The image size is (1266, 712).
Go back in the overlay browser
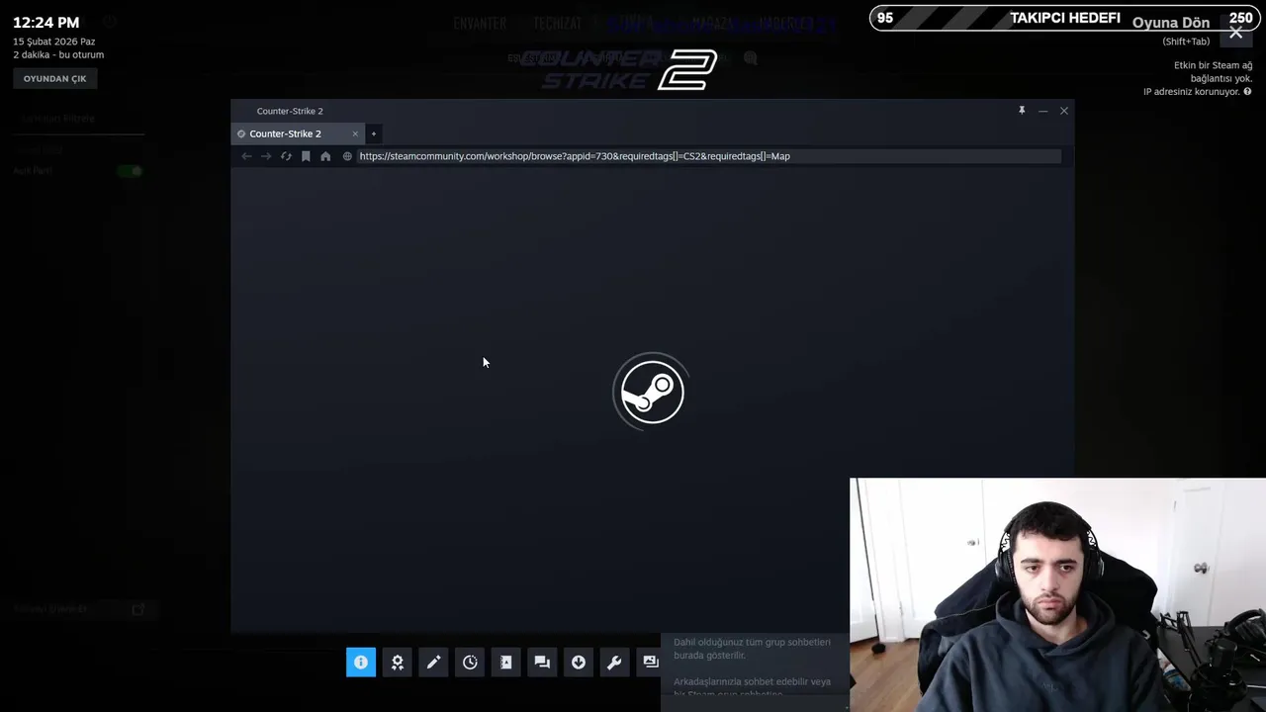pyautogui.click(x=246, y=156)
